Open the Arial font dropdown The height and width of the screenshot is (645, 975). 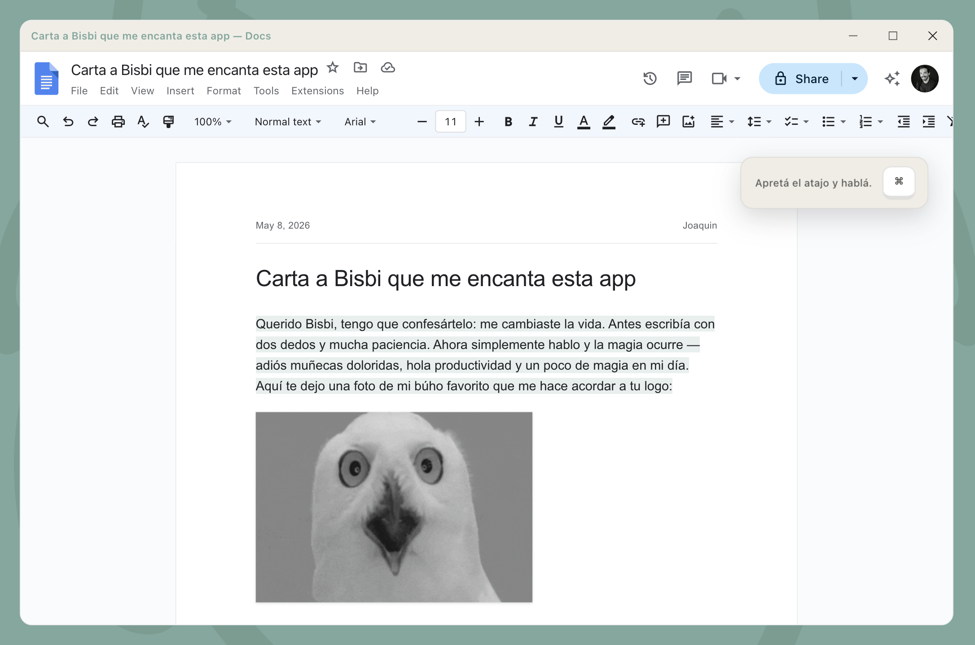[x=360, y=122]
